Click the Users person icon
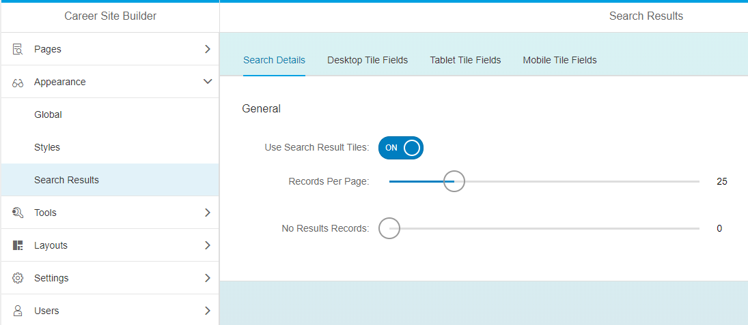The height and width of the screenshot is (325, 748). (x=18, y=311)
